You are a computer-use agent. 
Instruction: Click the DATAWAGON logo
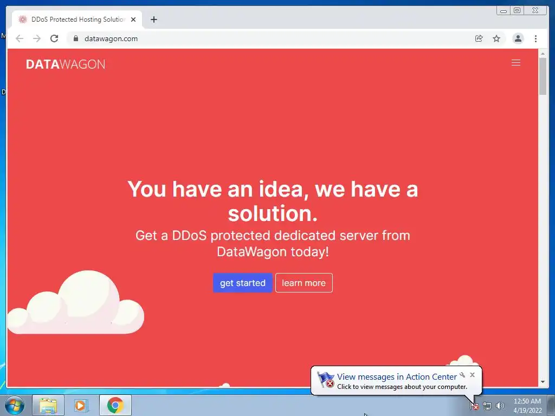pyautogui.click(x=66, y=64)
